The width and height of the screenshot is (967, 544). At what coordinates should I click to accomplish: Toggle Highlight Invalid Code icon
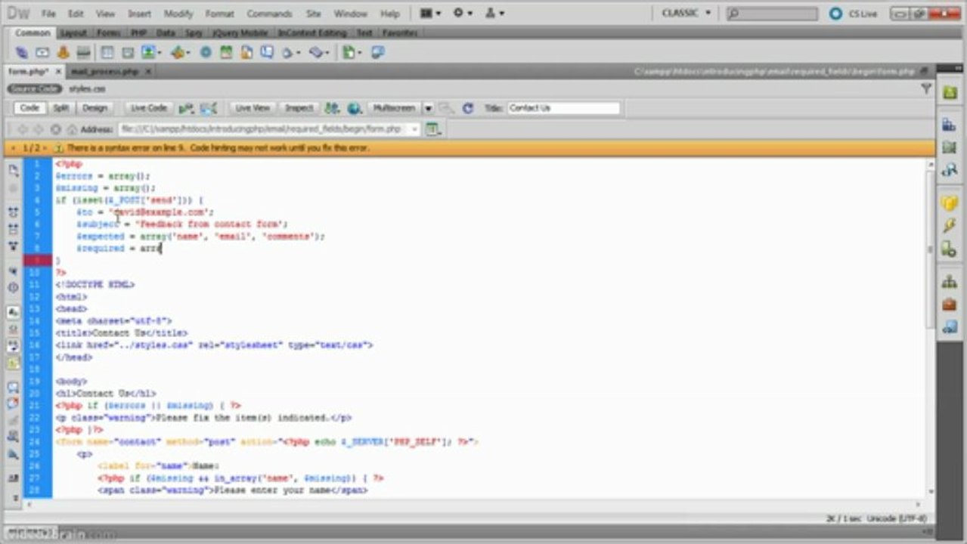coord(13,329)
